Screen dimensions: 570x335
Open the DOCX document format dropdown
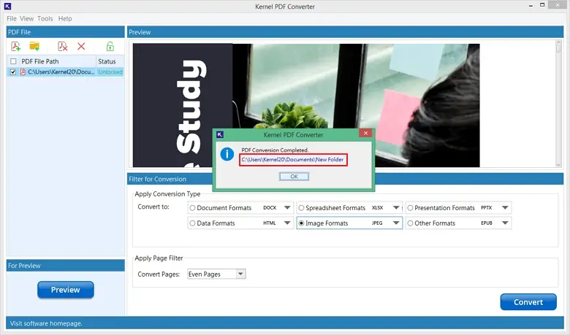point(287,207)
